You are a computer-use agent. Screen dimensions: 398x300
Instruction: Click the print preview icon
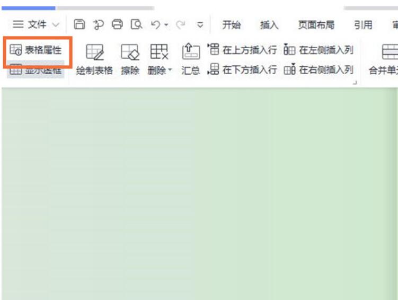point(136,24)
